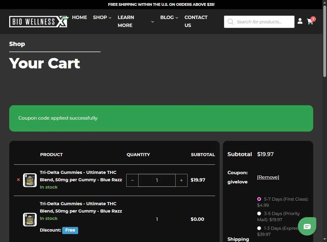Screen dimensions: 327x242
Task: Click the Your Cart heading
Action: [44, 63]
